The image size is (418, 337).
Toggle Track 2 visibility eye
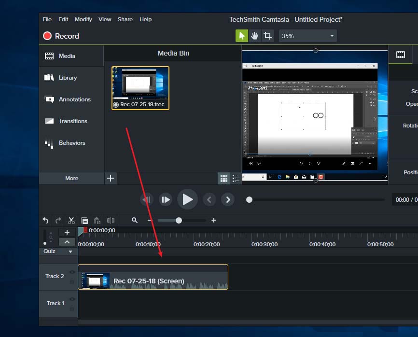pos(72,272)
